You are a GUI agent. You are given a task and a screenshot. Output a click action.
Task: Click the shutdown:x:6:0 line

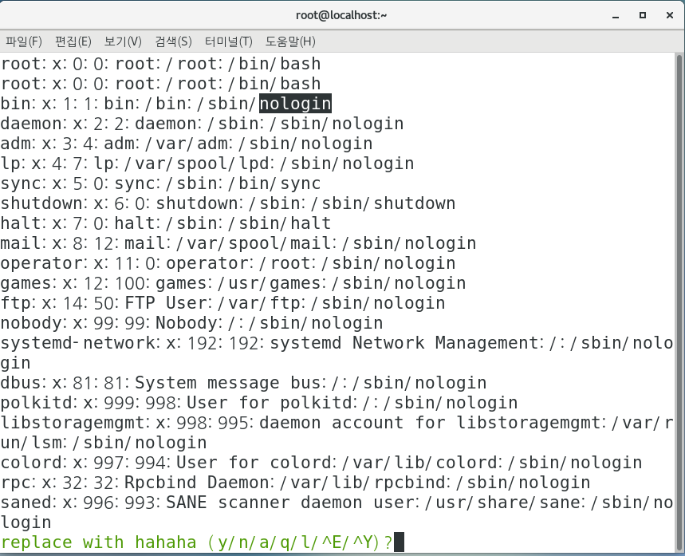pos(228,203)
